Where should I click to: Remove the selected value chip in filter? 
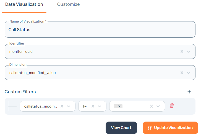[x=119, y=106]
